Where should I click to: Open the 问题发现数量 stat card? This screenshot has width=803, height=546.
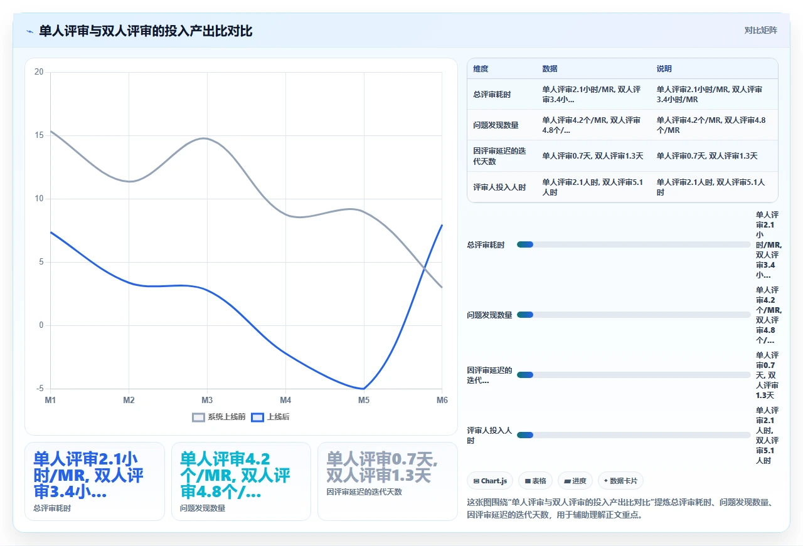241,481
